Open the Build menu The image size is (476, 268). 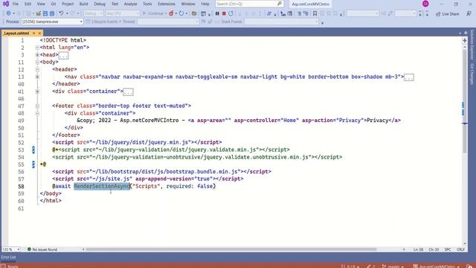[x=84, y=4]
